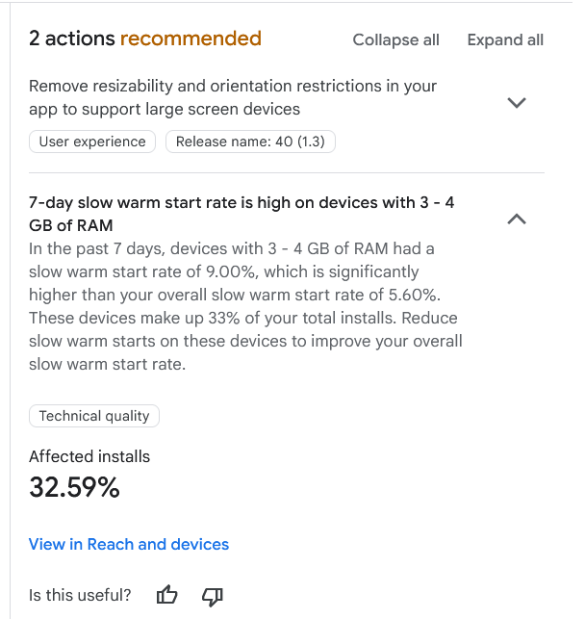Click the divider line between recommendations
This screenshot has height=619, width=585.
287,173
